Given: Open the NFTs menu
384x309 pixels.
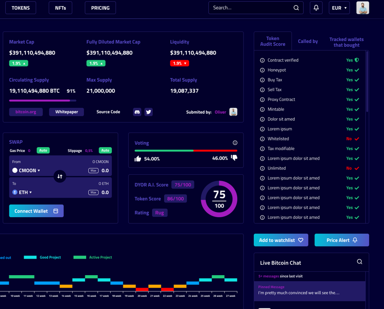Looking at the screenshot, I should click(x=61, y=8).
